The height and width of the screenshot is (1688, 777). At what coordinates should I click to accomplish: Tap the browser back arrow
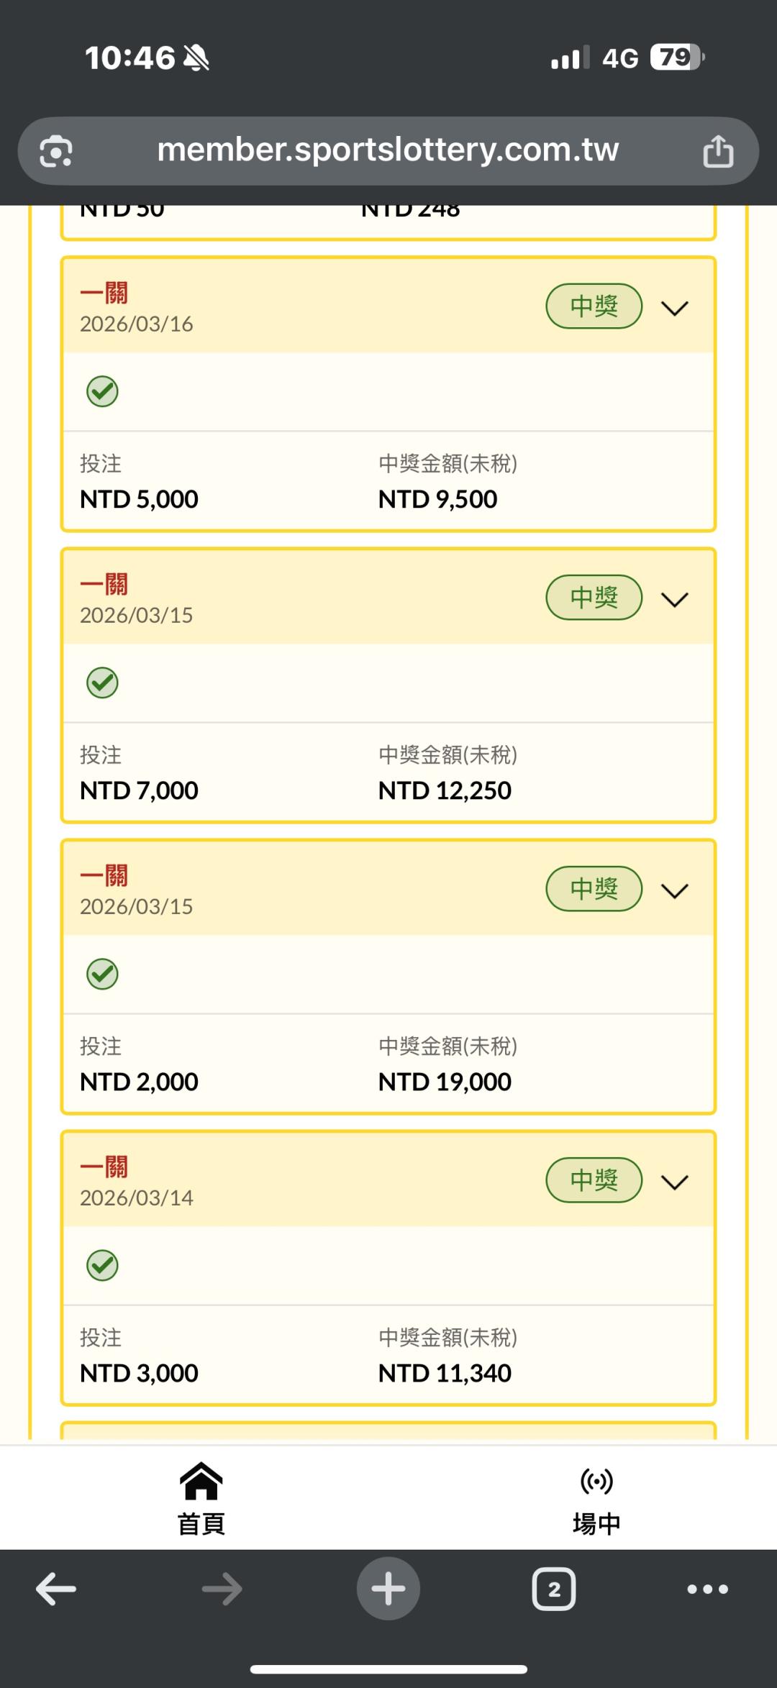[56, 1589]
